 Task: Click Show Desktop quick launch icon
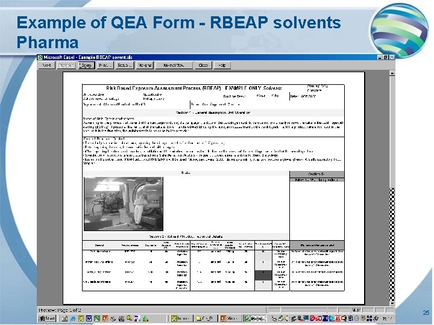point(64,318)
